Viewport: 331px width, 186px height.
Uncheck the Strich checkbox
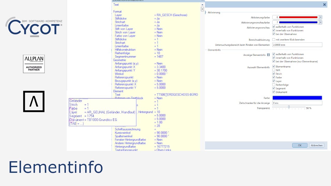[x=274, y=74]
